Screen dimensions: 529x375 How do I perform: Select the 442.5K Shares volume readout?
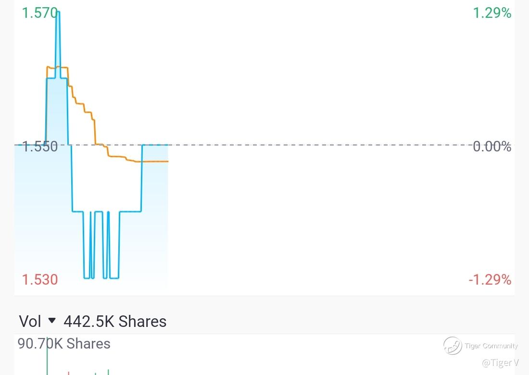(115, 321)
